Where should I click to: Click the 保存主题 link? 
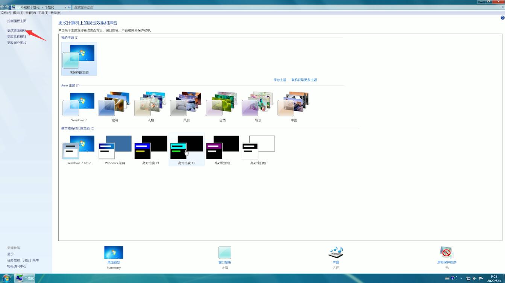coord(280,80)
